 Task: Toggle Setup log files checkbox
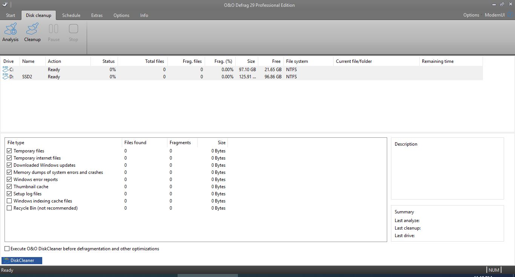point(9,194)
